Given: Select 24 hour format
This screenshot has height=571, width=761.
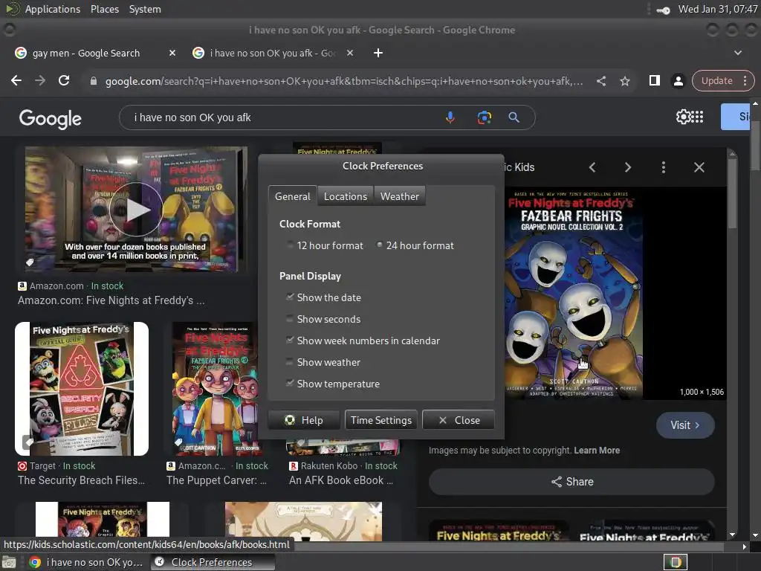Looking at the screenshot, I should 415,245.
